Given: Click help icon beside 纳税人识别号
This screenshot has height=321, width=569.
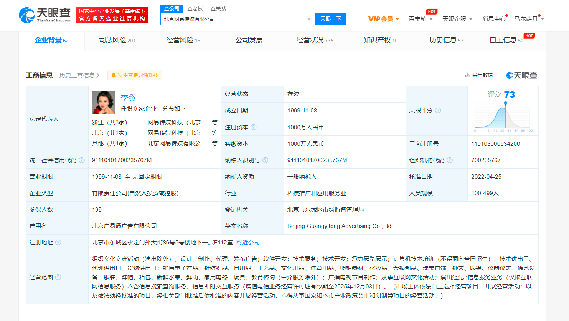Looking at the screenshot, I should pyautogui.click(x=265, y=160).
